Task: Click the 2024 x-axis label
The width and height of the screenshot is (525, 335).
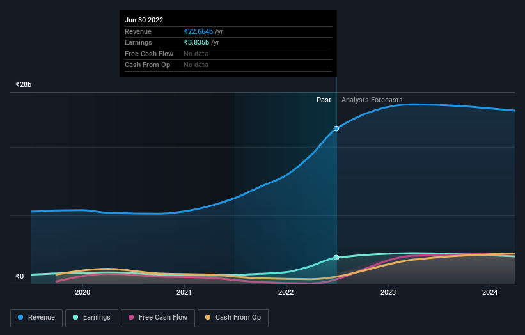Action: pyautogui.click(x=490, y=292)
